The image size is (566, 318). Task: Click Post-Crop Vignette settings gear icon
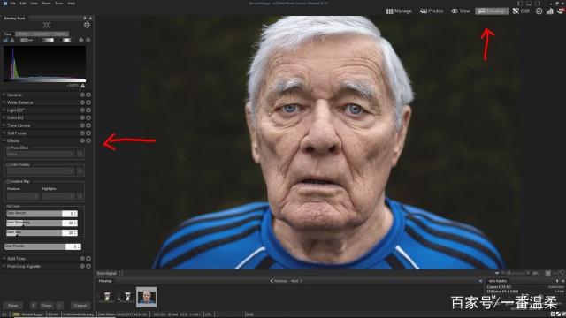pyautogui.click(x=82, y=266)
